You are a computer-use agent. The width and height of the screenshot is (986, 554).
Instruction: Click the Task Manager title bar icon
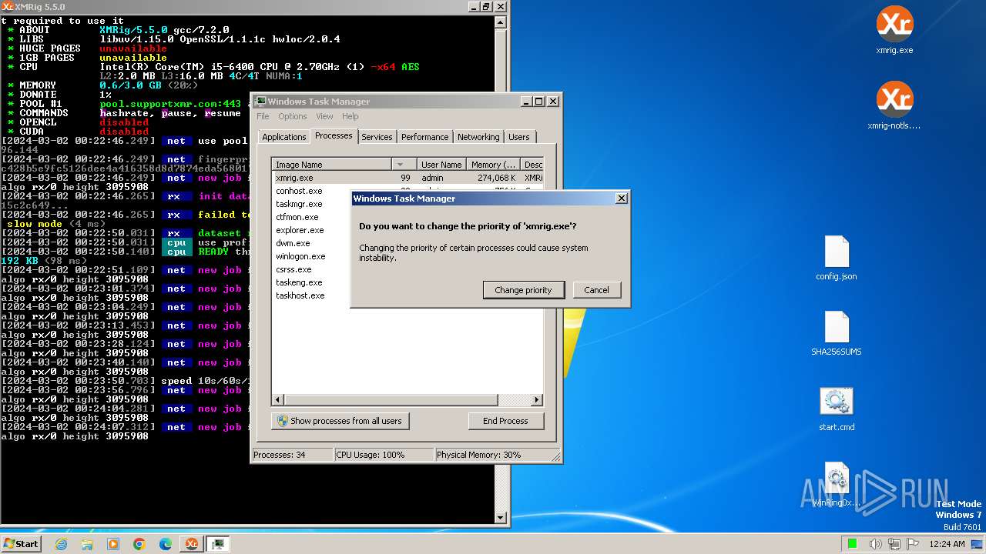click(260, 101)
